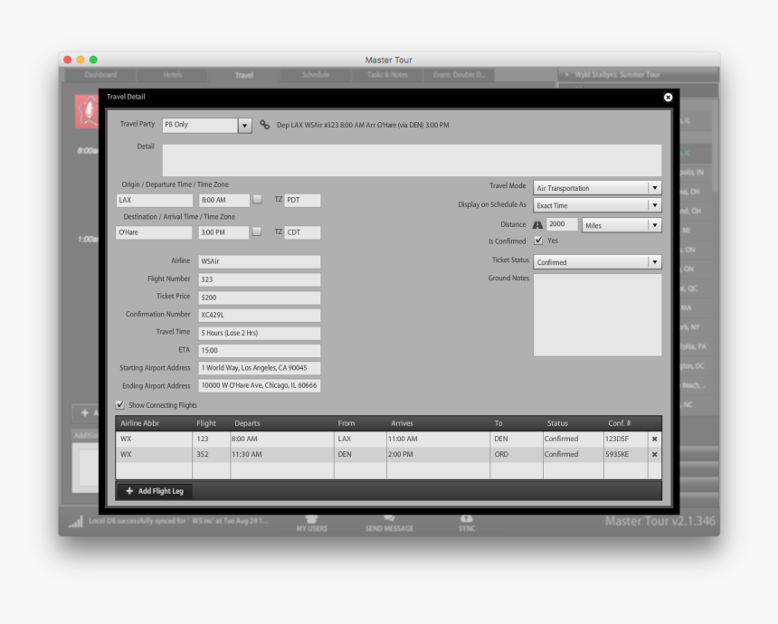Open the Event: Double D... tab
This screenshot has height=624, width=778.
pyautogui.click(x=459, y=75)
